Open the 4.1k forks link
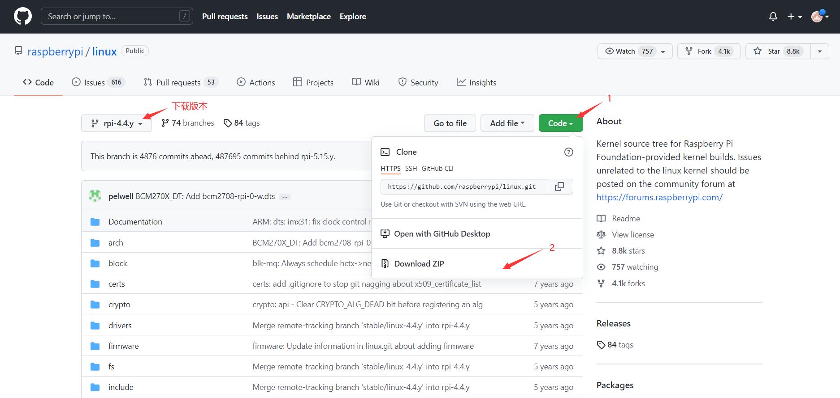The width and height of the screenshot is (840, 398). pos(621,284)
